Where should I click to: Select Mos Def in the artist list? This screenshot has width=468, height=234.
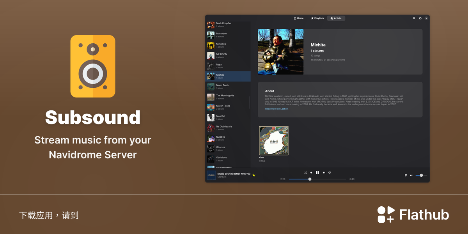coord(228,118)
